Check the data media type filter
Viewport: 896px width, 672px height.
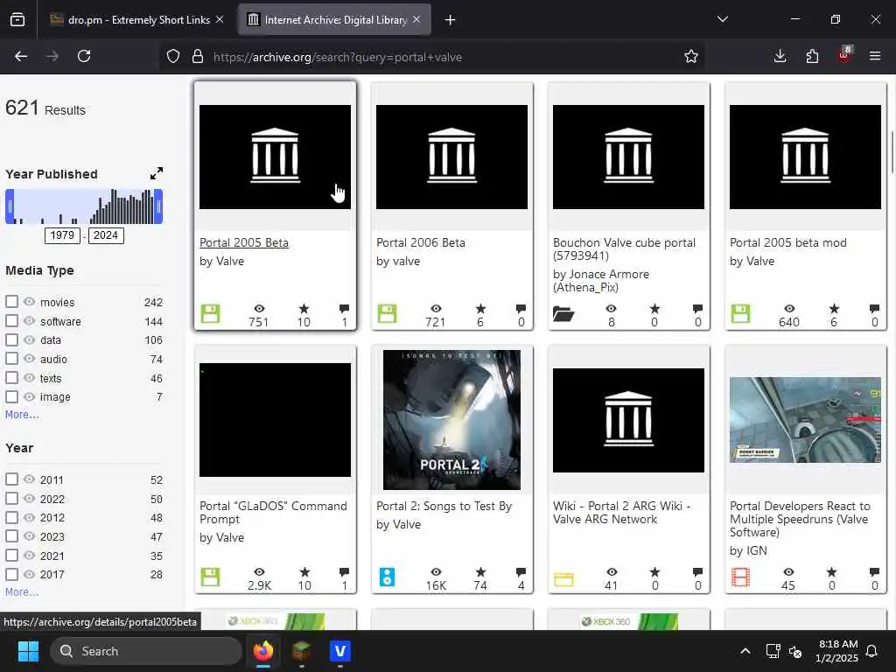coord(11,339)
